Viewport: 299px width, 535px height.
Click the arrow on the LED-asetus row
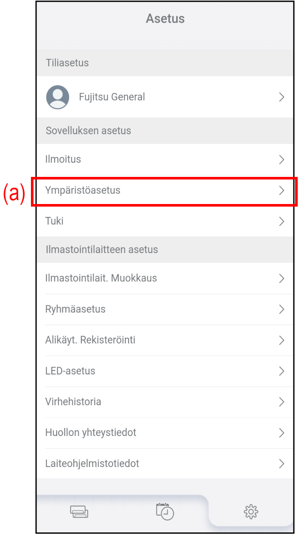pyautogui.click(x=282, y=371)
